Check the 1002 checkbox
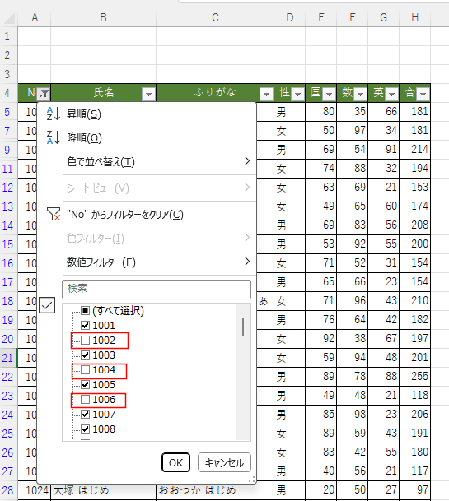This screenshot has height=501, width=449. click(x=85, y=341)
